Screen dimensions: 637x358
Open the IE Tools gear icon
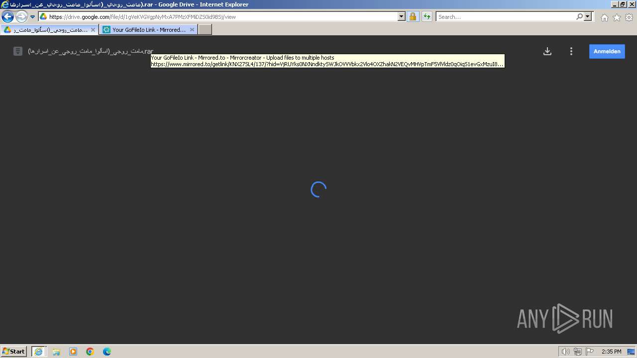tap(629, 17)
